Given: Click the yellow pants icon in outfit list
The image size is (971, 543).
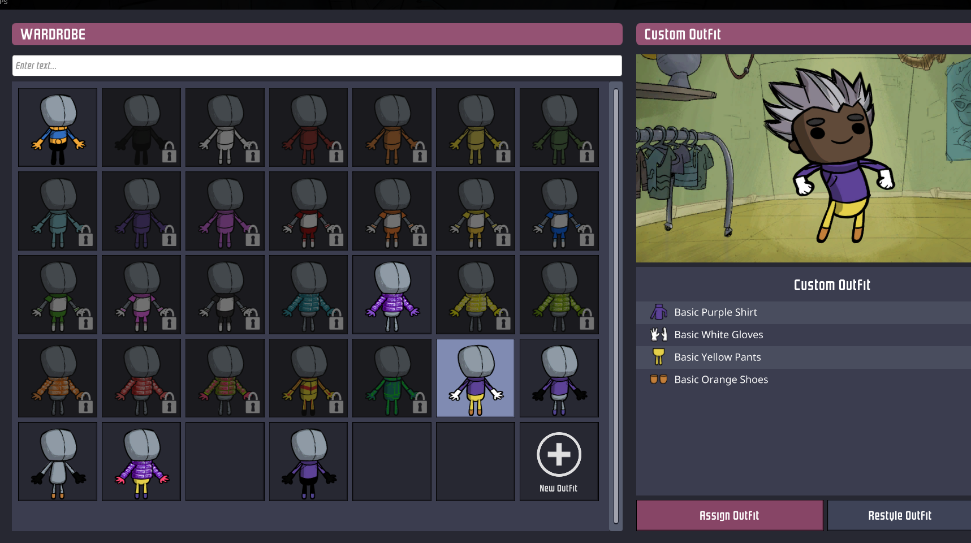Looking at the screenshot, I should point(658,357).
